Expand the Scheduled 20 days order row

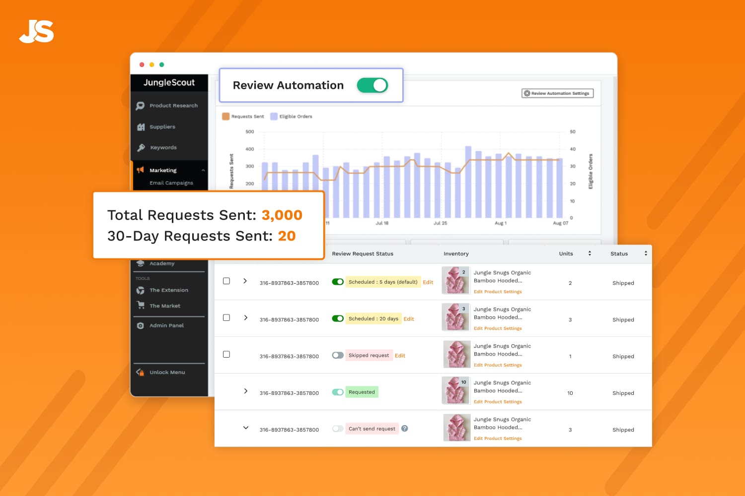tap(245, 318)
